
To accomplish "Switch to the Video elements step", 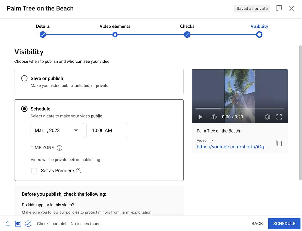I will (x=115, y=35).
